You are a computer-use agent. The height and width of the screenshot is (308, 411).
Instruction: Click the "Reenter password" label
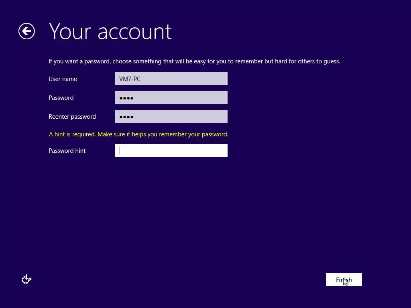[72, 117]
